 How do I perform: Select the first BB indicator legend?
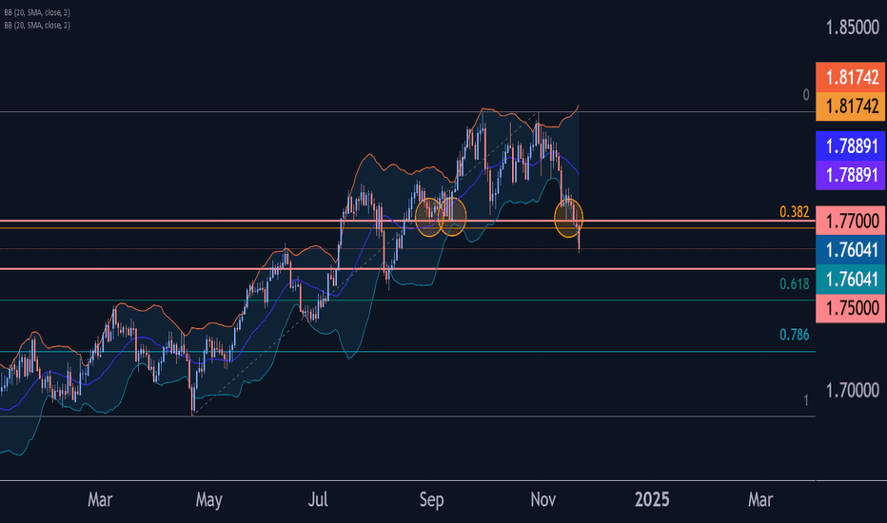(x=37, y=12)
